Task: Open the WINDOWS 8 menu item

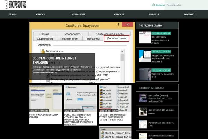Action: (x=154, y=14)
